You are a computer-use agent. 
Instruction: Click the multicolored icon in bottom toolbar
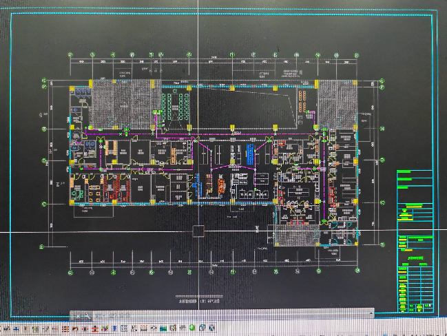(x=105, y=328)
